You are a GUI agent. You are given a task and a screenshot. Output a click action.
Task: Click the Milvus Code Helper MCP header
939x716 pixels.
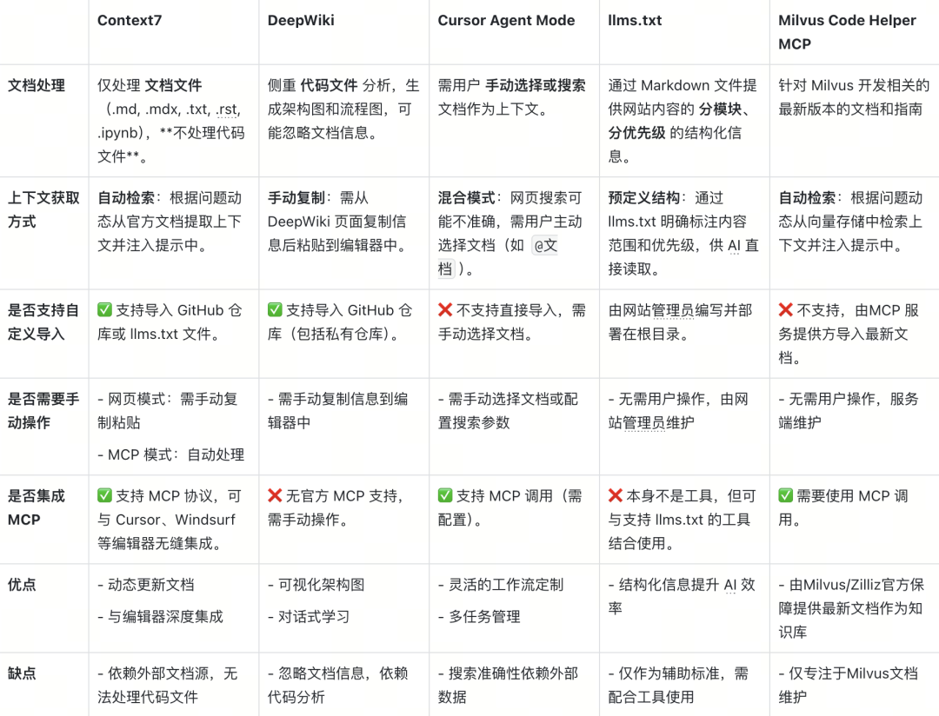click(x=847, y=32)
